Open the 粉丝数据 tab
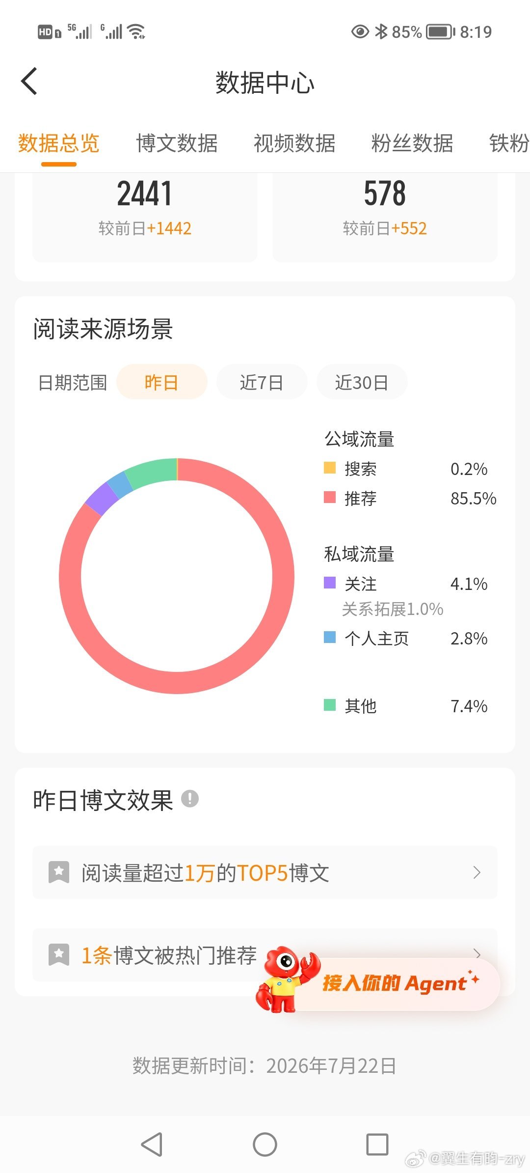This screenshot has width=530, height=1173. click(x=412, y=143)
